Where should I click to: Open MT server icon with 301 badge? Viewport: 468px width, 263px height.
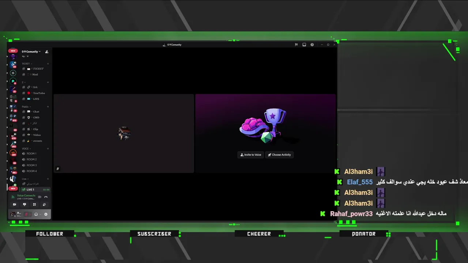click(x=13, y=153)
